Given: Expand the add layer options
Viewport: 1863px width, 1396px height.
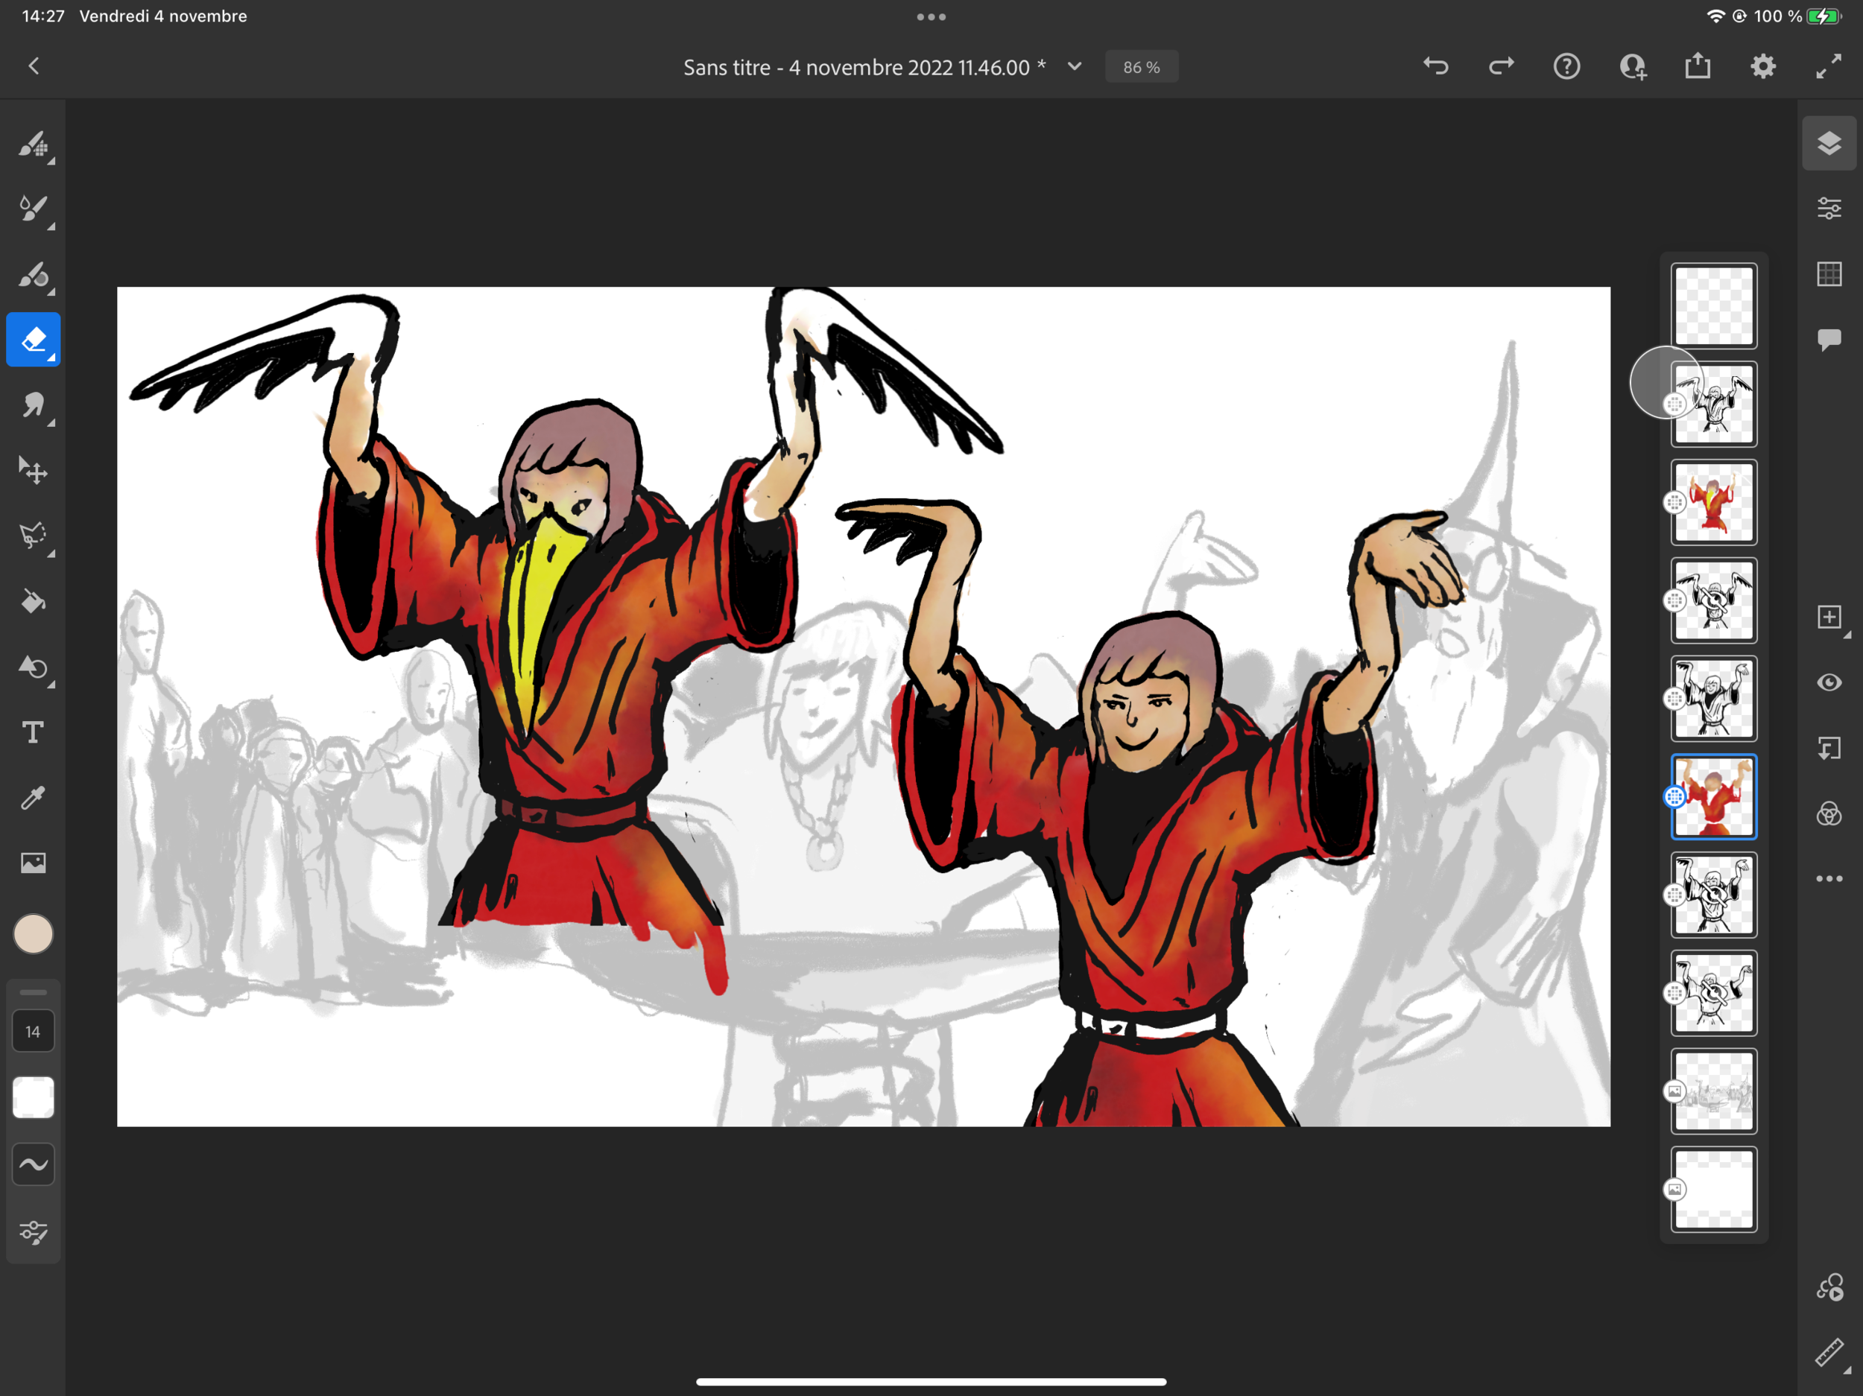Looking at the screenshot, I should (1829, 617).
